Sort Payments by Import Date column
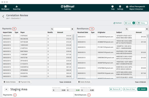This screenshot has width=149, height=98. (x=7, y=32)
